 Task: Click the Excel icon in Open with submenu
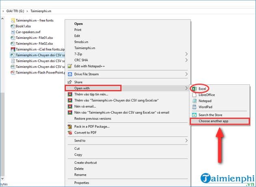pos(194,89)
